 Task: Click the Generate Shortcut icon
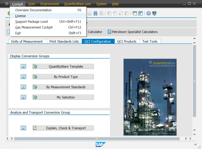140,13
